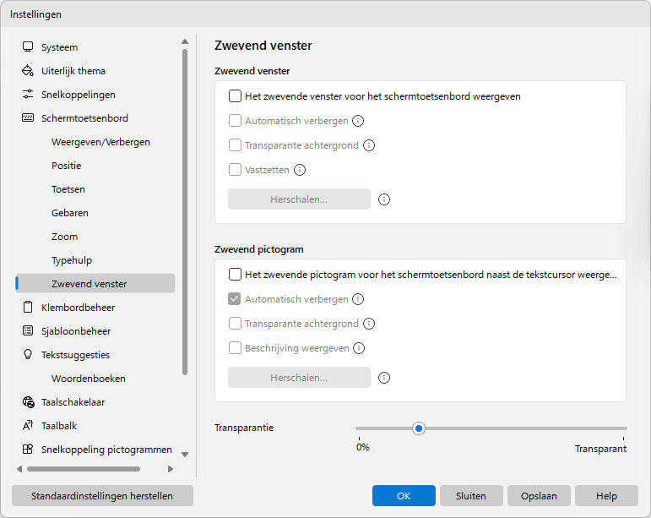This screenshot has width=651, height=518.
Task: Click Opslaan to save settings
Action: tap(539, 496)
